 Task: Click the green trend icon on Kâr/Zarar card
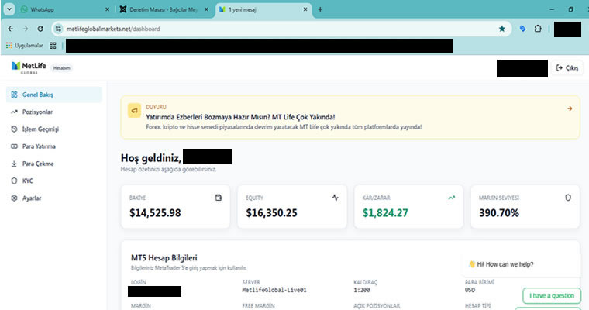(452, 198)
